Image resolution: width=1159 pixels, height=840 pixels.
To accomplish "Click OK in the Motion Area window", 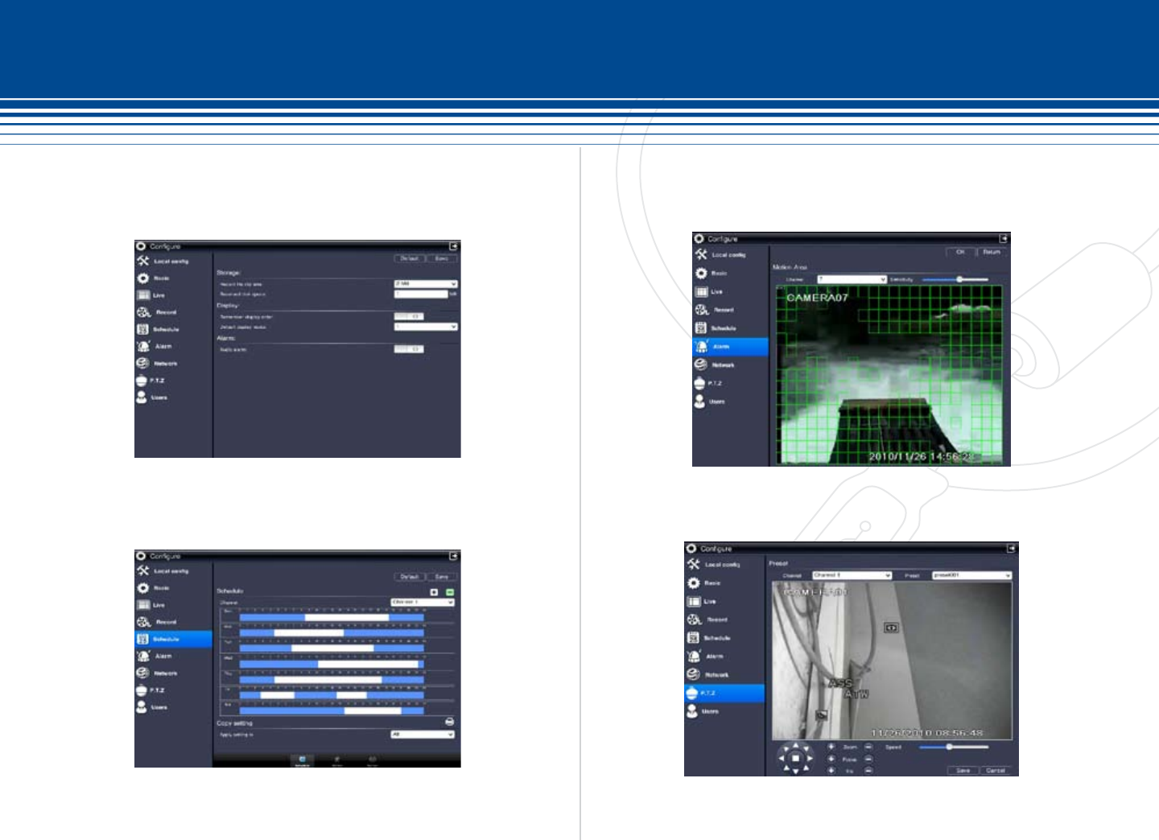I will 960,252.
